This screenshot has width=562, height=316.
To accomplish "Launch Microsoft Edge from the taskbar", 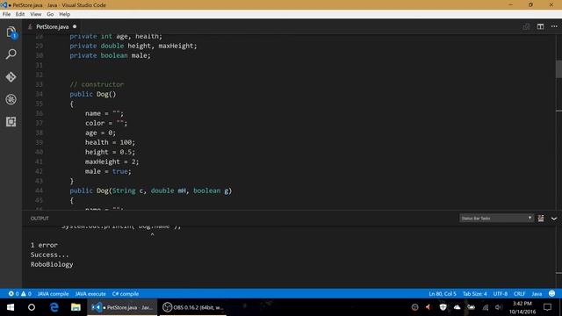I will click(x=54, y=307).
